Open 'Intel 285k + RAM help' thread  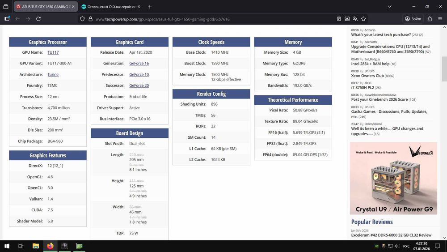370,64
